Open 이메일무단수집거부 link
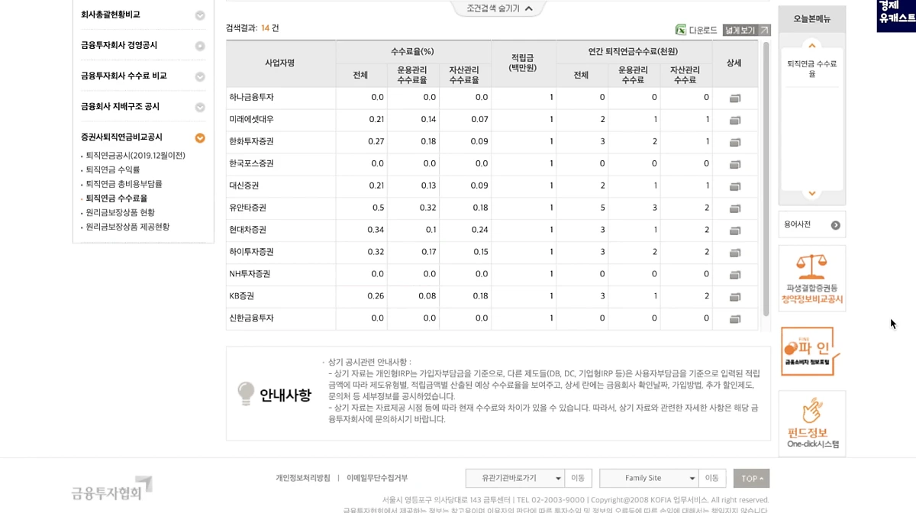916x513 pixels. pos(377,478)
